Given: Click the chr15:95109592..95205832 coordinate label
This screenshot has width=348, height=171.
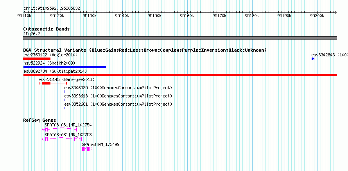Looking at the screenshot, I should (52, 9).
